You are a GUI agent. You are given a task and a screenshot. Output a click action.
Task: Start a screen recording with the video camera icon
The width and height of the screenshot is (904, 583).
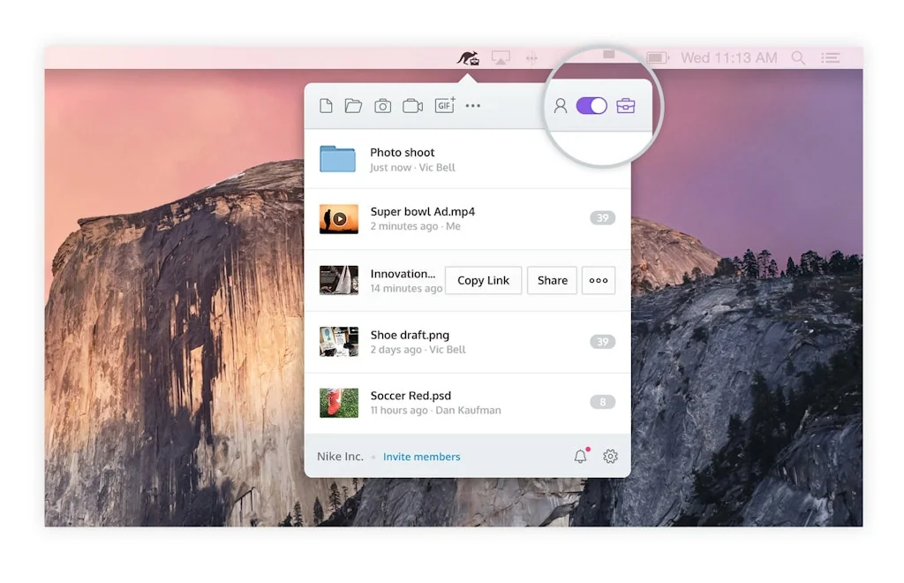pyautogui.click(x=412, y=105)
